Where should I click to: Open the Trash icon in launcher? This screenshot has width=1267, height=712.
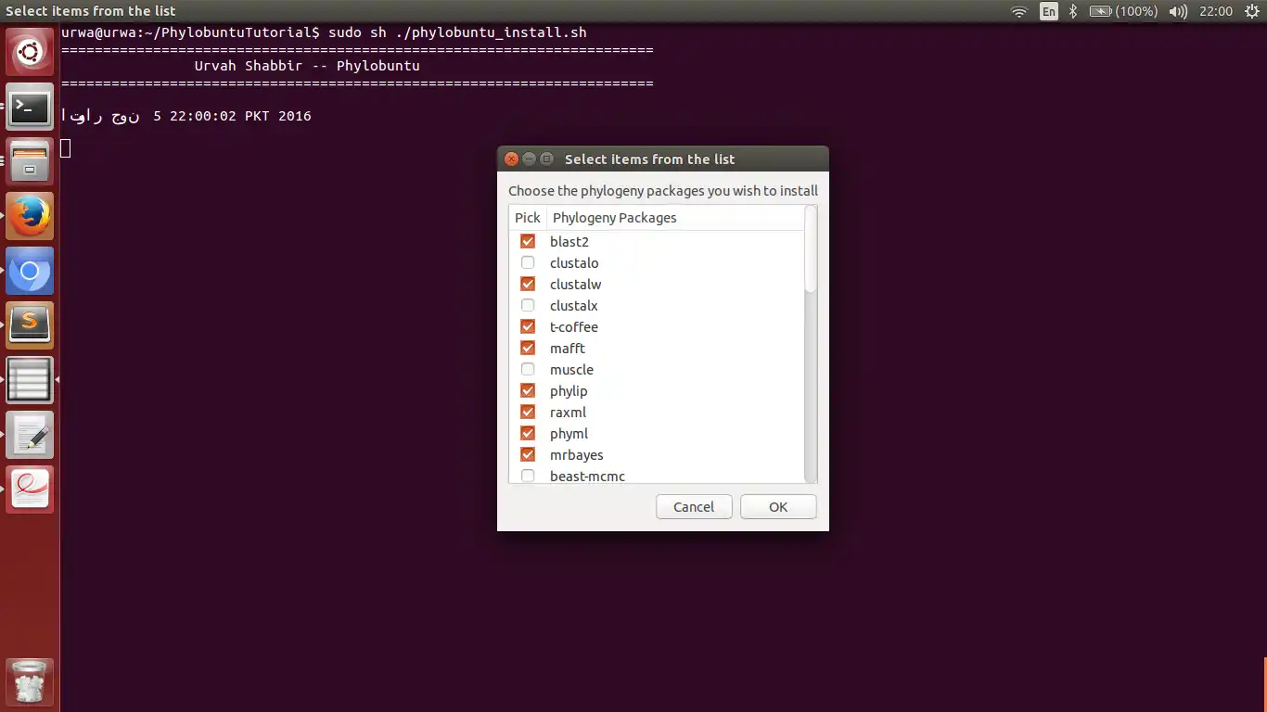30,683
